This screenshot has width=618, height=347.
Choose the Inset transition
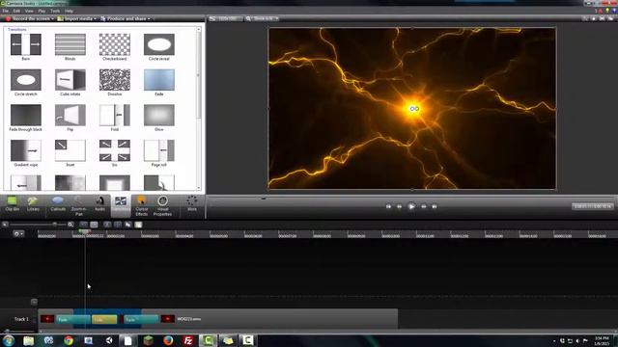[x=70, y=150]
